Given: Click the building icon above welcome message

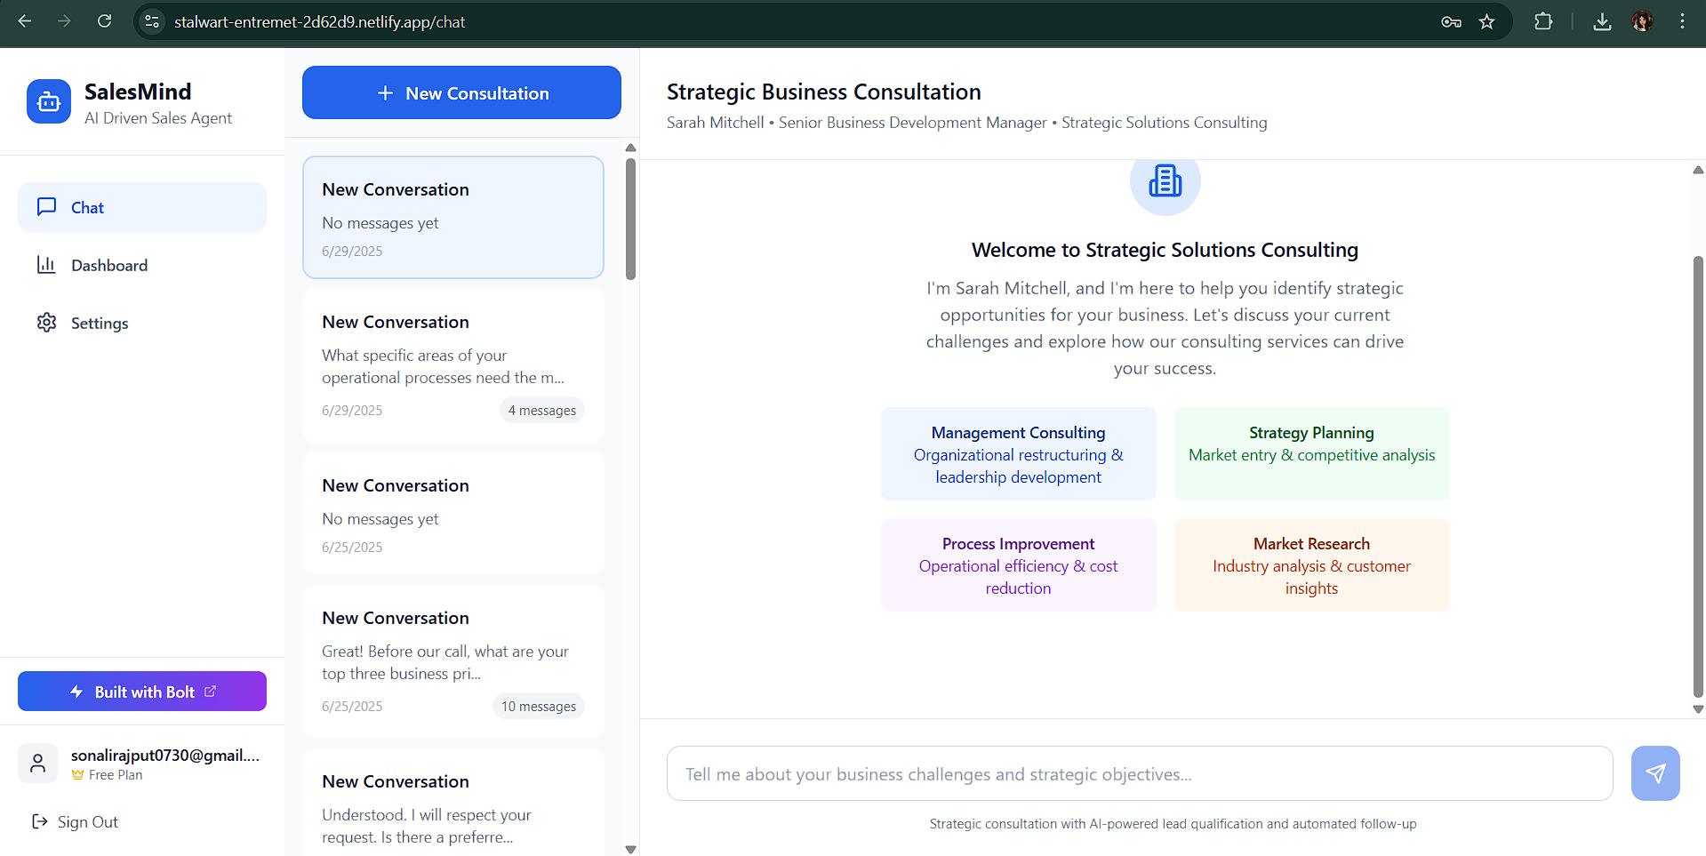Looking at the screenshot, I should point(1165,181).
